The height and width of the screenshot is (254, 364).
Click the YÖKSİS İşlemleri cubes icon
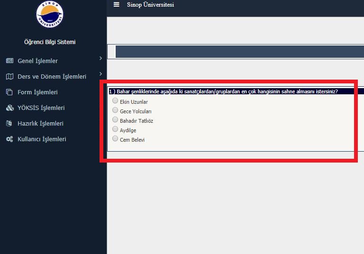click(x=10, y=108)
